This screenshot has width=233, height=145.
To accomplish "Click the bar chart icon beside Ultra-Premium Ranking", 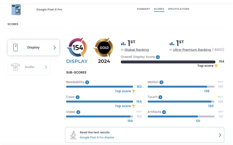I will tap(172, 44).
